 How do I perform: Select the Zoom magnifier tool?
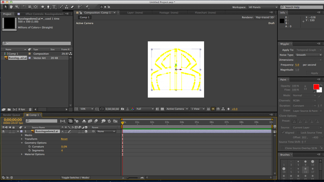click(17, 7)
